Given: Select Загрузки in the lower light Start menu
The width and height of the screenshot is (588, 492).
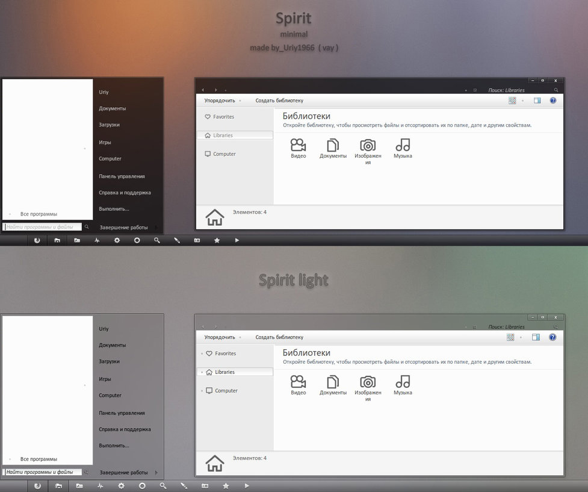Looking at the screenshot, I should 109,361.
